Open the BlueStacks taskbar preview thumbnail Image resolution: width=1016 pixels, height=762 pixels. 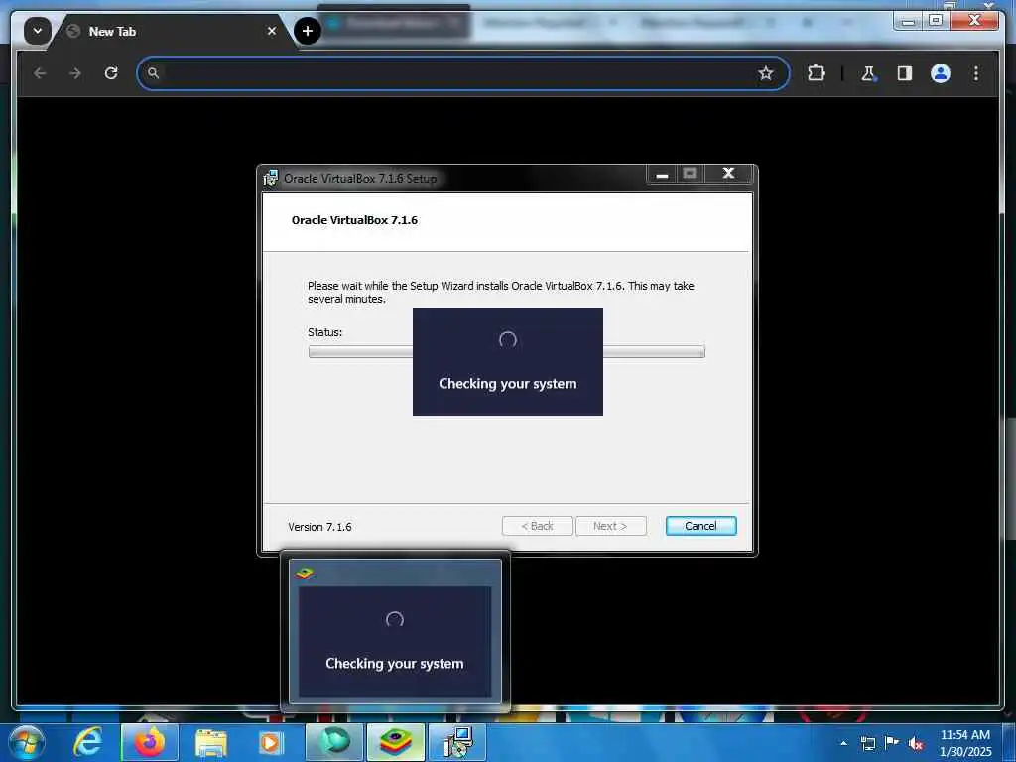(x=395, y=630)
